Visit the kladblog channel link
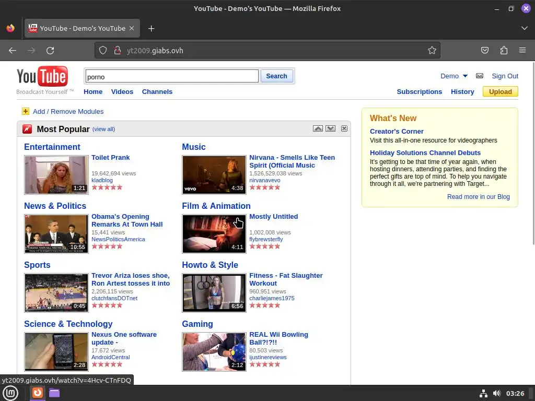This screenshot has width=535, height=401. (102, 180)
